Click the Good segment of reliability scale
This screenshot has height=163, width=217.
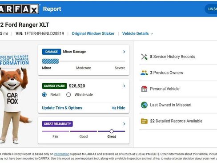(x=84, y=131)
